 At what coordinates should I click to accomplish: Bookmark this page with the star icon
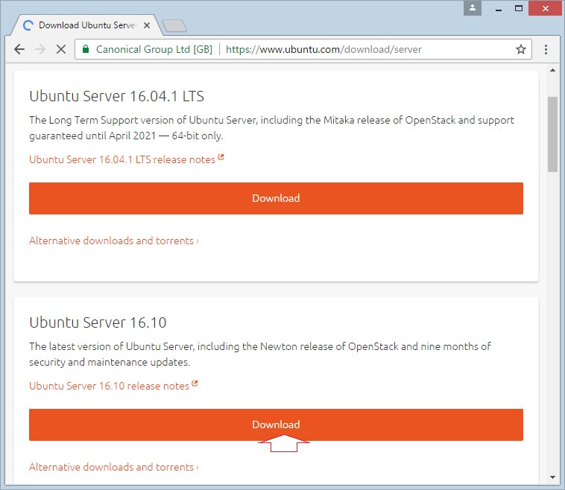click(x=521, y=49)
